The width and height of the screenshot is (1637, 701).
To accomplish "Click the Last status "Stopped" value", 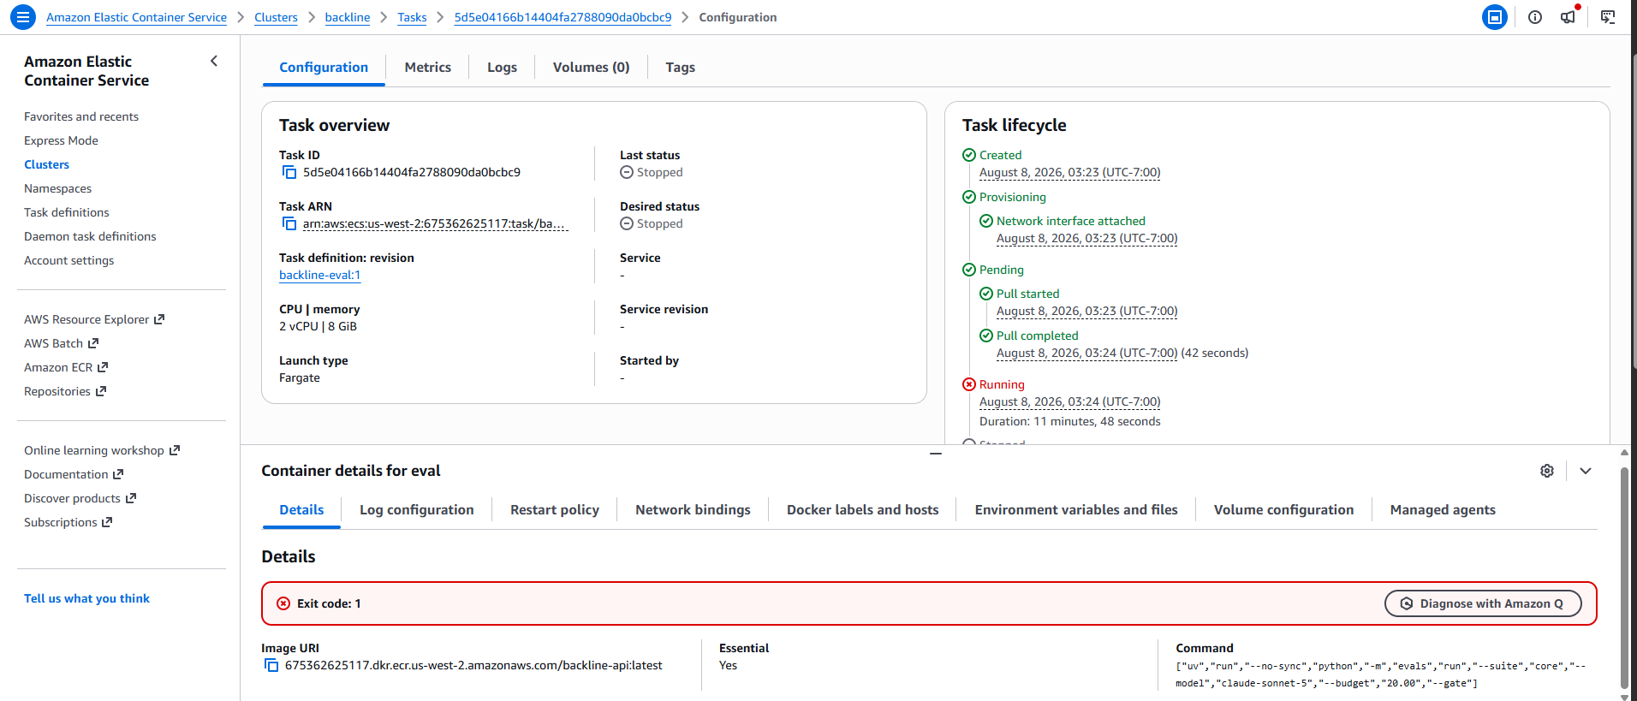I will pos(652,173).
